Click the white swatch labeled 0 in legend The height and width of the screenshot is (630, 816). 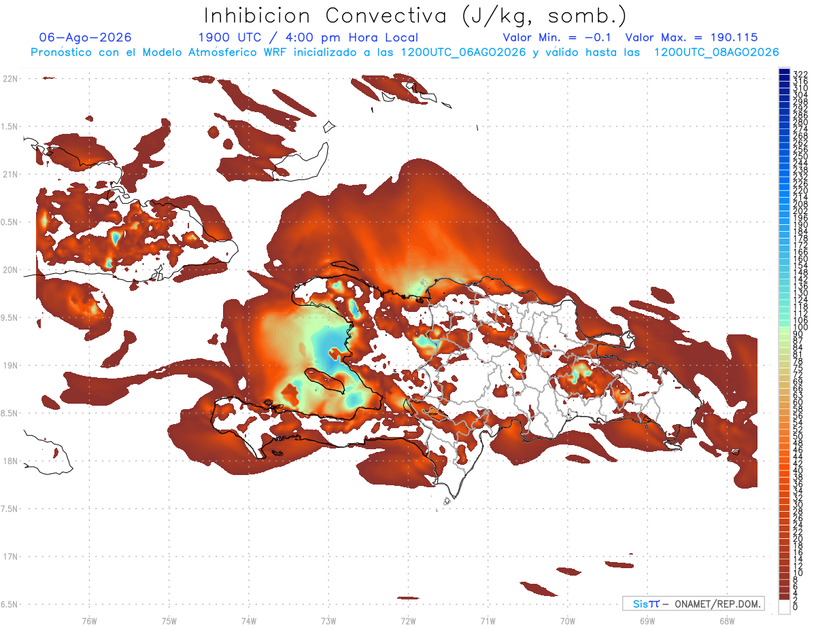(x=784, y=608)
